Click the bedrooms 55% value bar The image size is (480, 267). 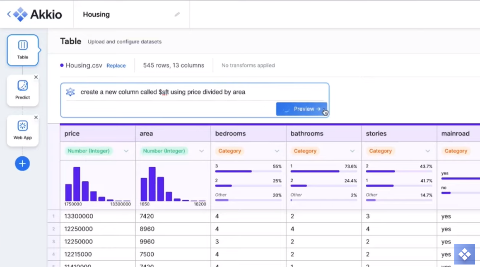click(x=248, y=171)
